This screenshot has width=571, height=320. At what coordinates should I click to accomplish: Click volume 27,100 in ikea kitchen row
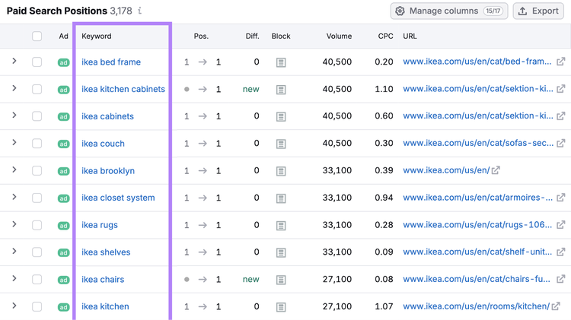pos(337,306)
